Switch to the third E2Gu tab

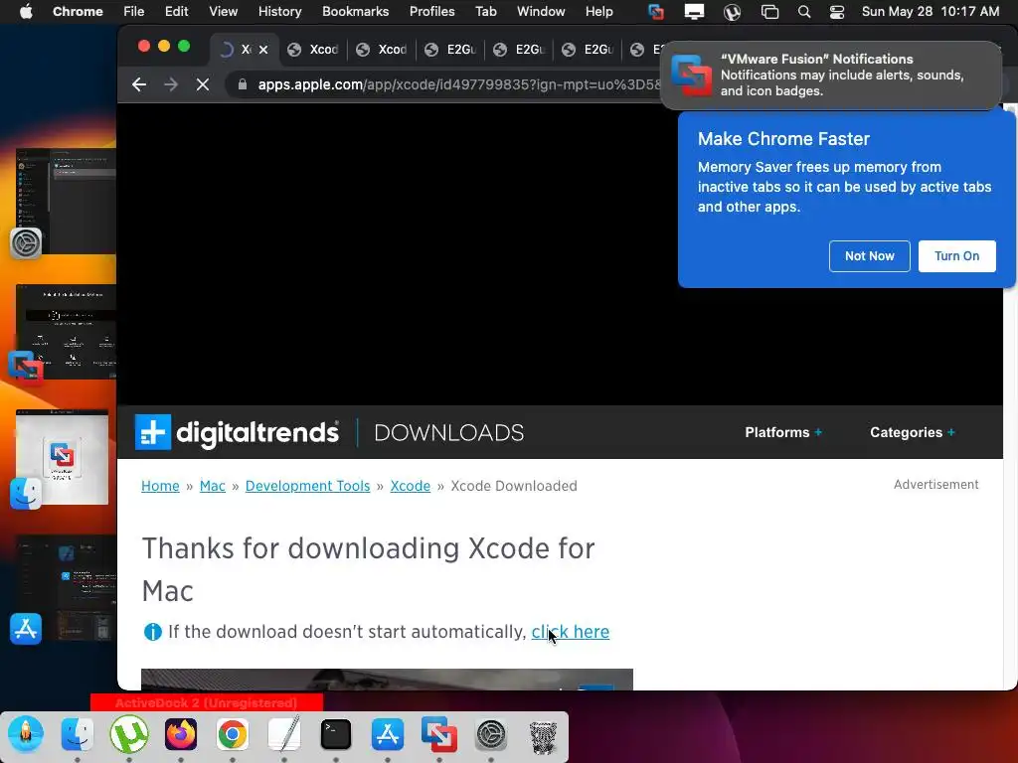(x=589, y=50)
